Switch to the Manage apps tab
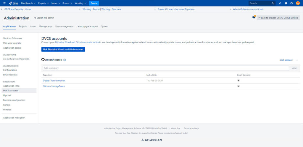The image size is (303, 147). pos(45,27)
